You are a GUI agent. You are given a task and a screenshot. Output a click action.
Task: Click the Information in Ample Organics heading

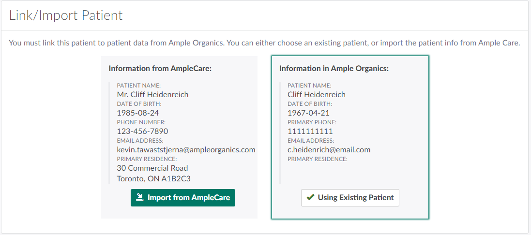[334, 68]
